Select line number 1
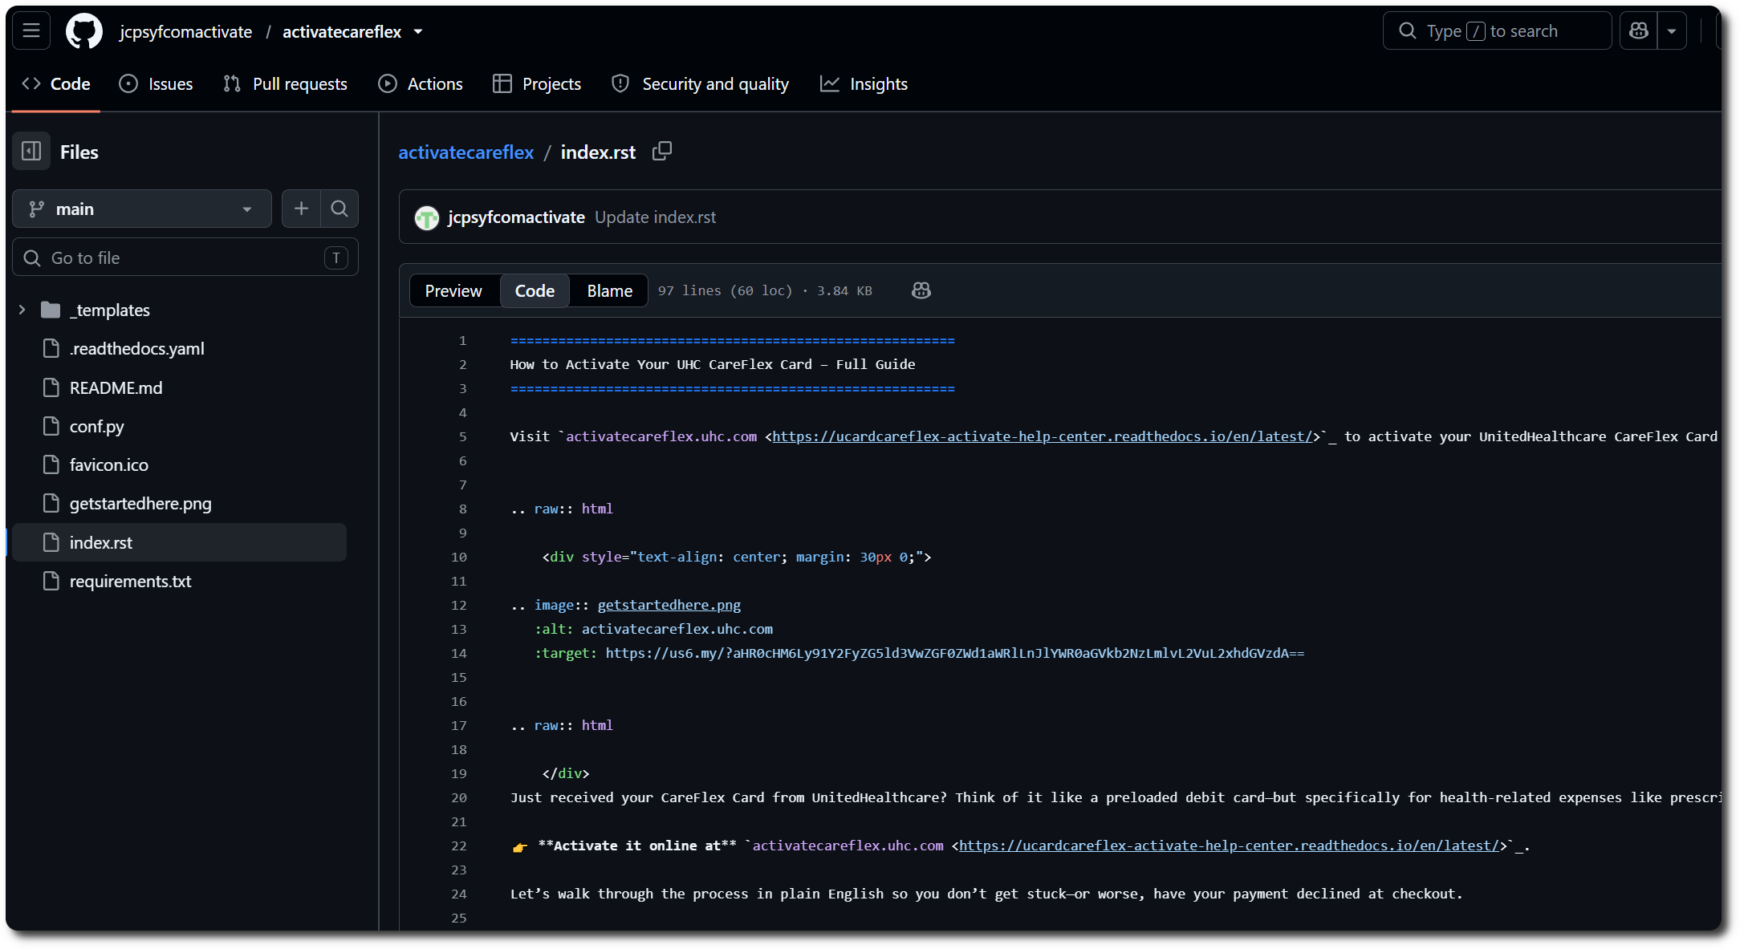The image size is (1740, 949). tap(462, 340)
